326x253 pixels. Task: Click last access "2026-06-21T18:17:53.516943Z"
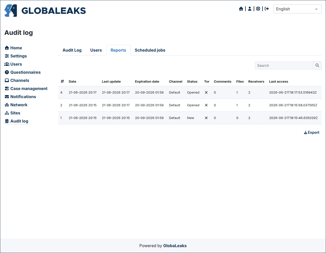(x=293, y=93)
